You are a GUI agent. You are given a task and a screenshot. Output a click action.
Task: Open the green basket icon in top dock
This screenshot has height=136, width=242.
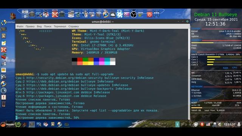(140, 15)
